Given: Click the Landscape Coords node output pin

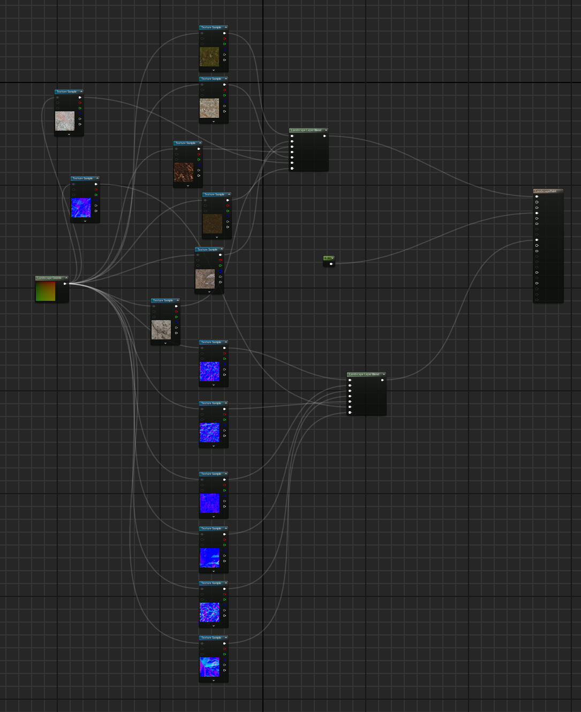Looking at the screenshot, I should (65, 284).
